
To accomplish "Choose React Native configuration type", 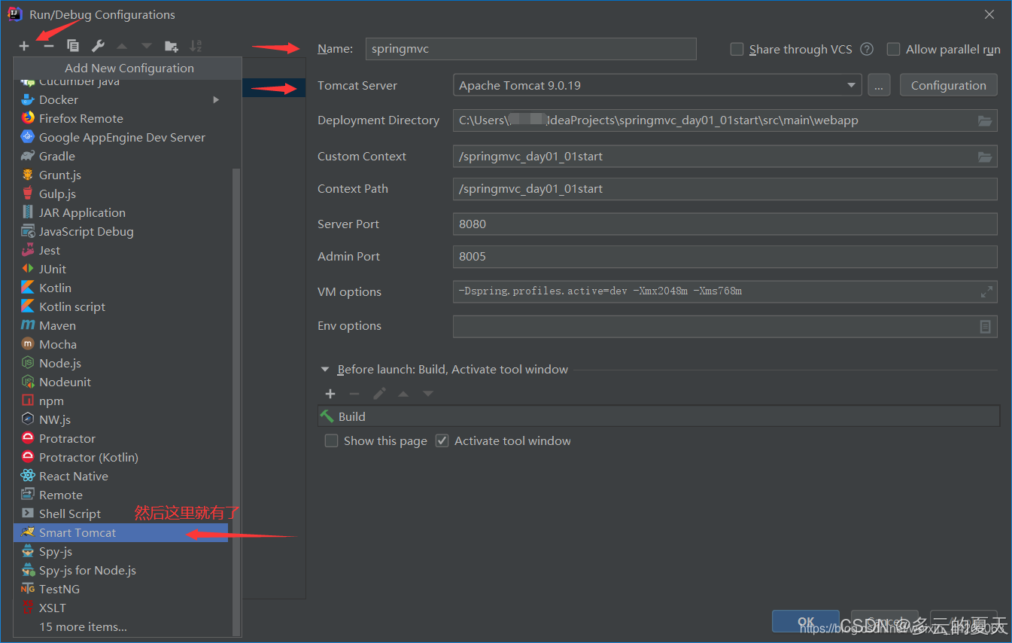I will tap(120, 476).
